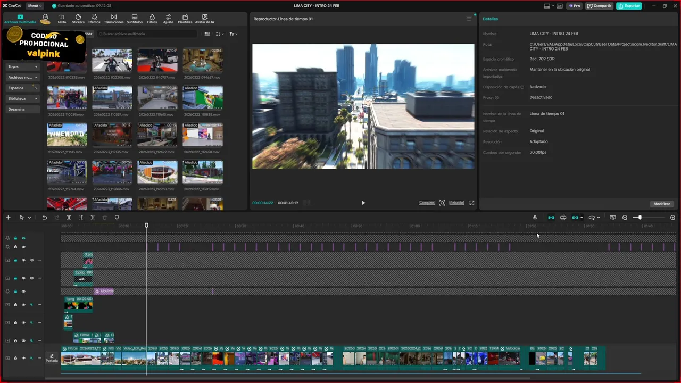Screen dimensions: 681x383
Task: Enter fullscreen preview with the expand icon
Action: tap(471, 203)
